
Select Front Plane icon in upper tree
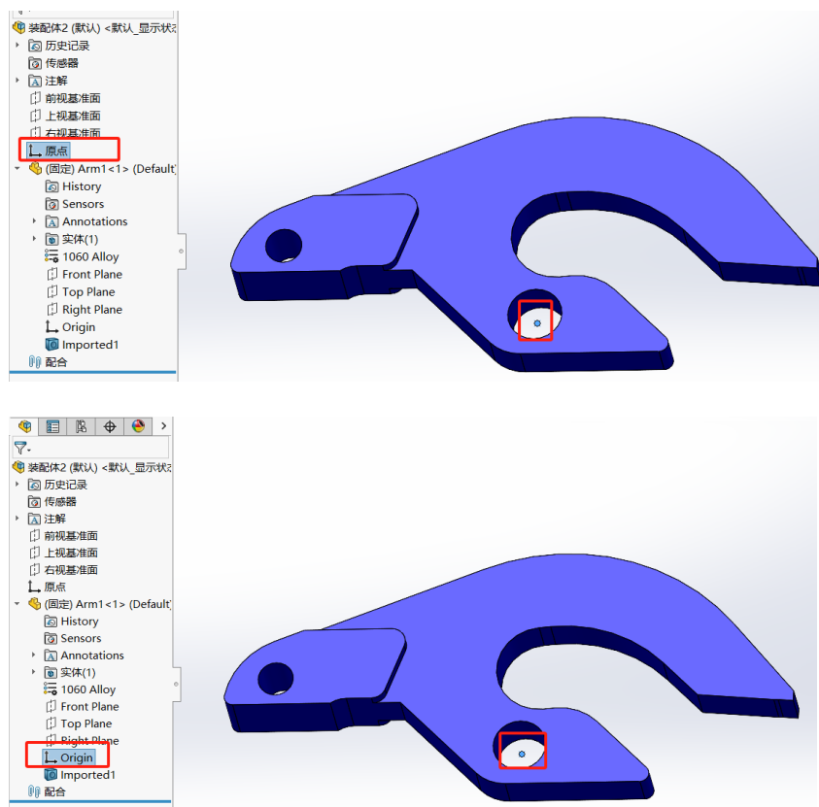(52, 275)
